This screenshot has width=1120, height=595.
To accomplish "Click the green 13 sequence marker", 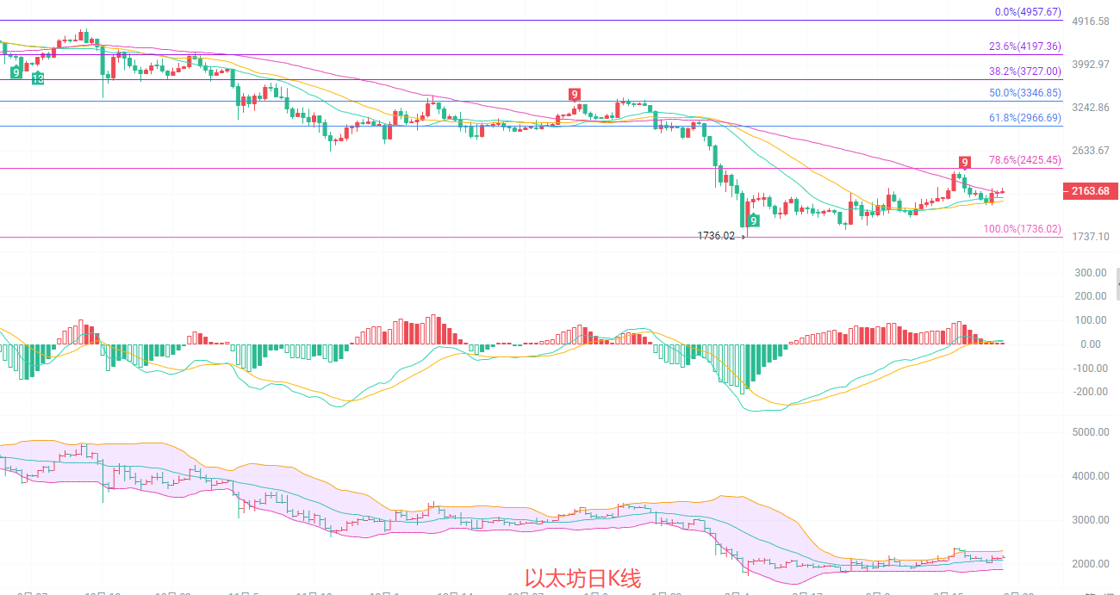I will (x=38, y=78).
